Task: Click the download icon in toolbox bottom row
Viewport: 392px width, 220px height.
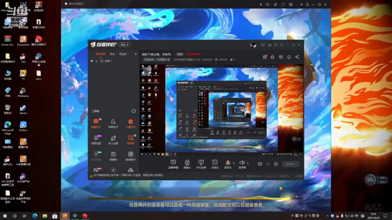Action: click(x=113, y=170)
